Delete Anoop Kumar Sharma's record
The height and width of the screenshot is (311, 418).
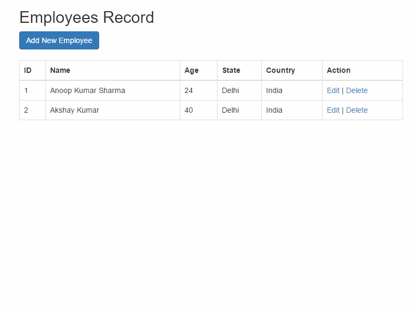(357, 90)
